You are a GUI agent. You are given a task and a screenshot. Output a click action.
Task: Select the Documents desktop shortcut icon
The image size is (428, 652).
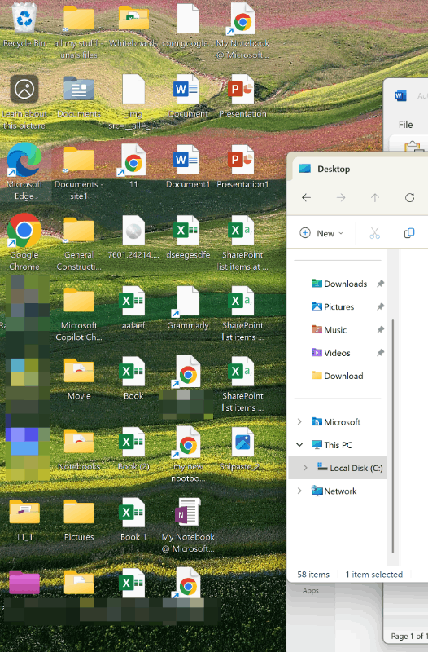(79, 96)
